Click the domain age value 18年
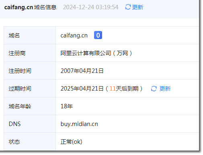Image resolution: width=203 pixels, height=155 pixels. pyautogui.click(x=67, y=106)
